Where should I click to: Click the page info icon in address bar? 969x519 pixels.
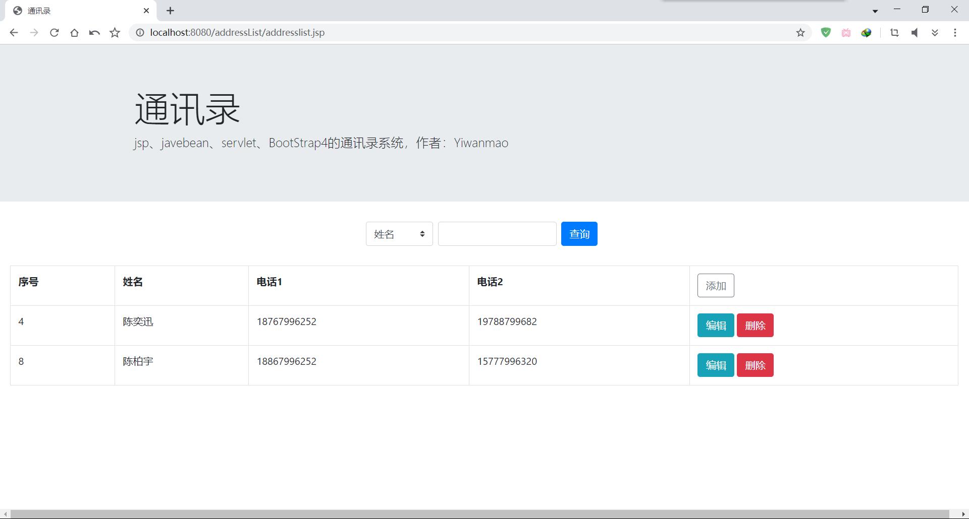tap(139, 32)
